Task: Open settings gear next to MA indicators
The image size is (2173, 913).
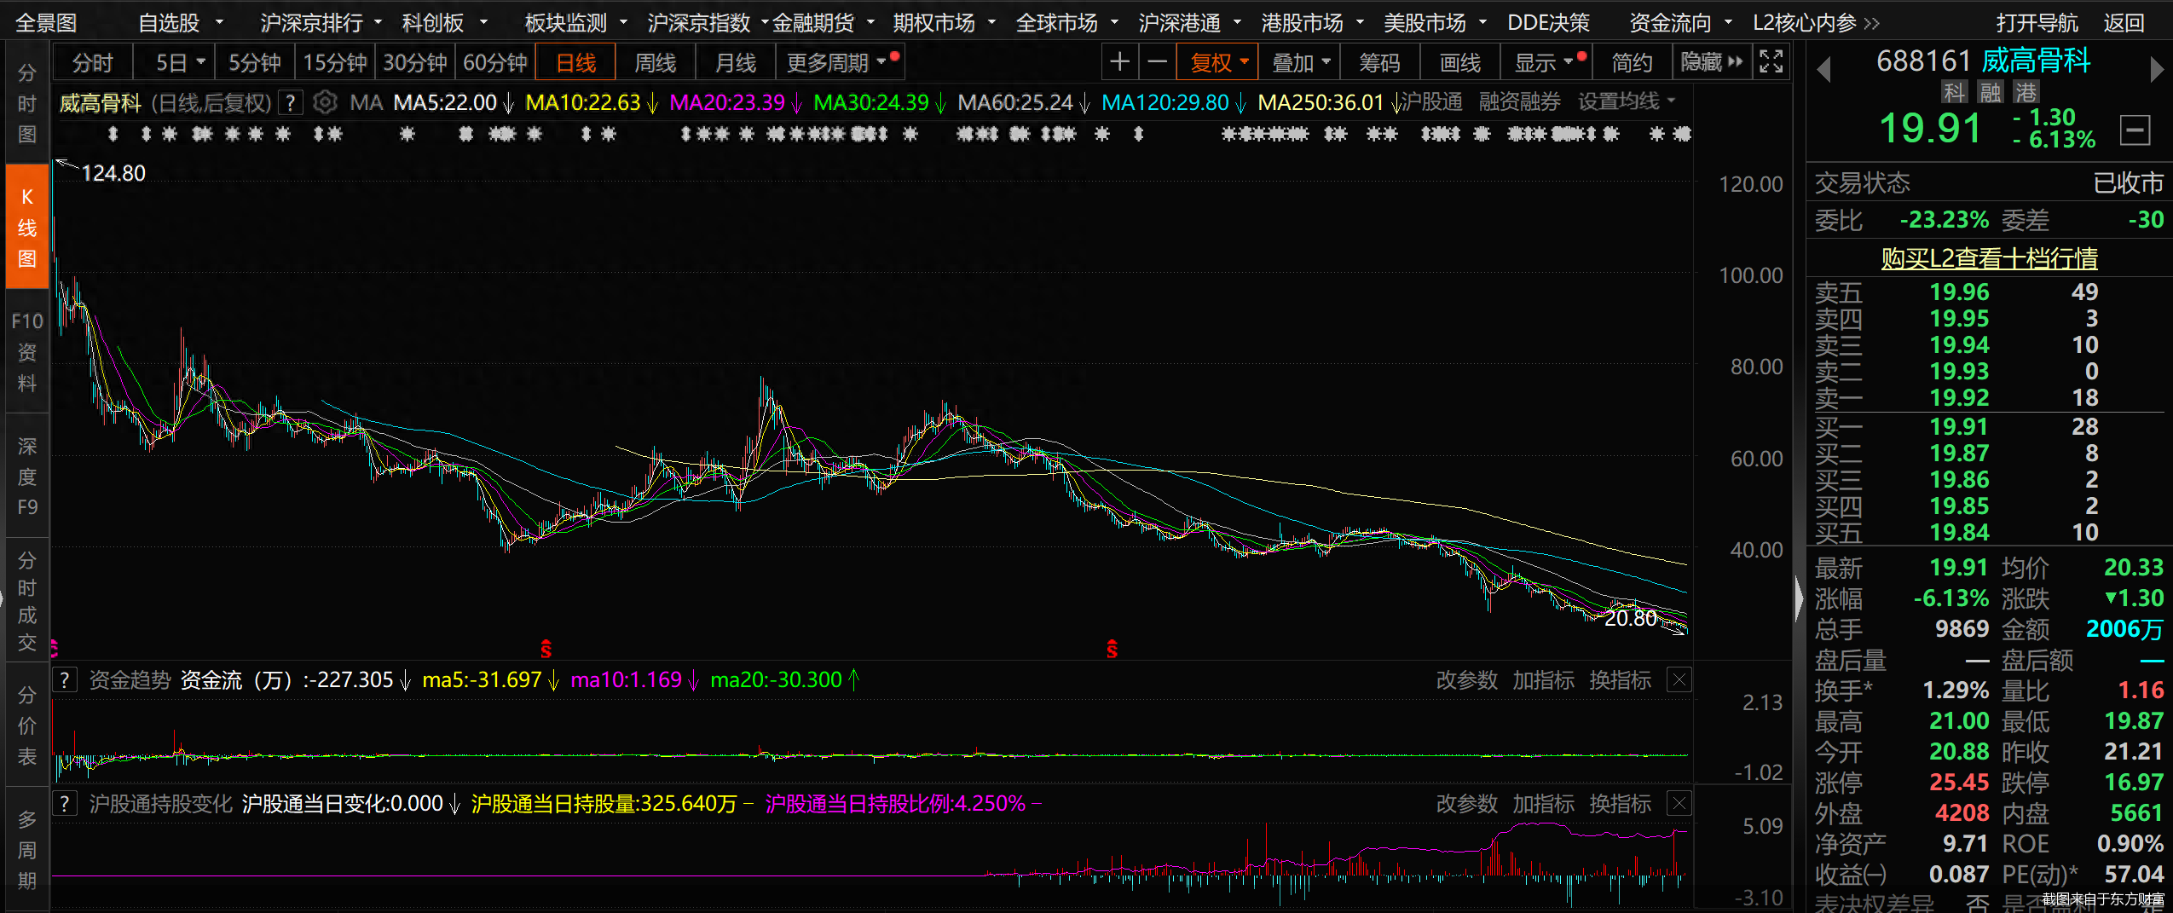Action: coord(324,103)
